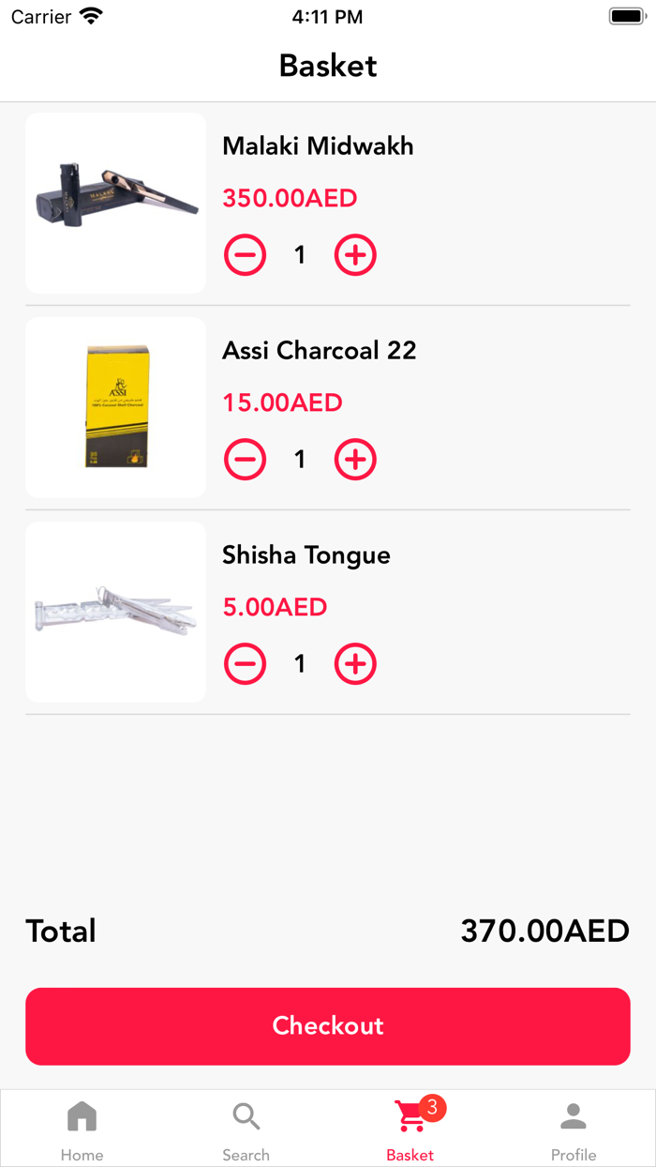Click the Total amount 370.00AED
Image resolution: width=656 pixels, height=1167 pixels.
pyautogui.click(x=544, y=930)
